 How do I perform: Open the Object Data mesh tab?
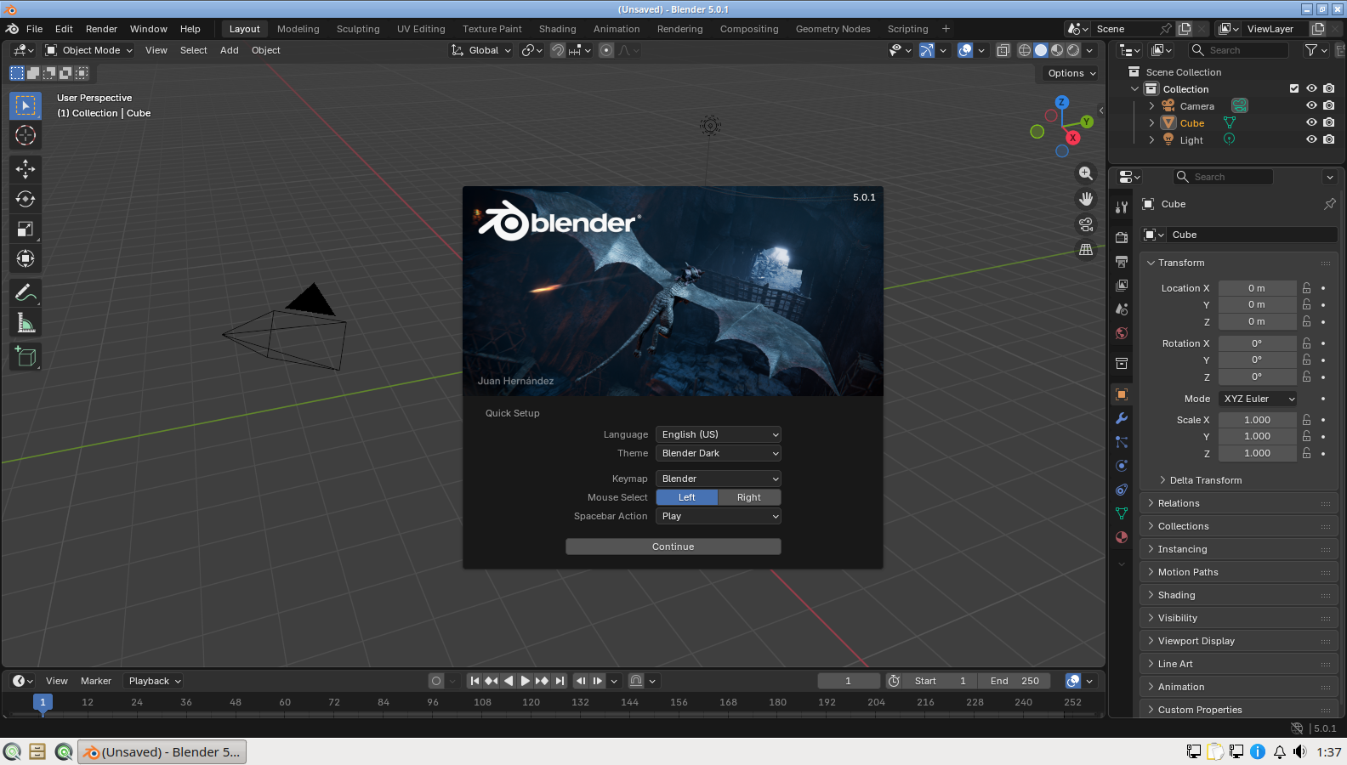(1122, 513)
